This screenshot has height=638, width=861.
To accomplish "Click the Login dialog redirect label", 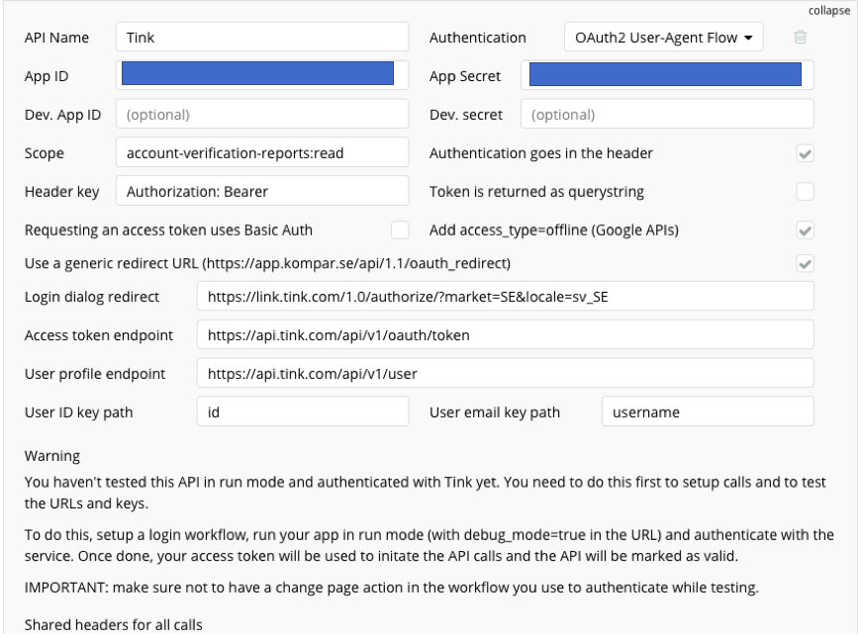I will pos(92,297).
